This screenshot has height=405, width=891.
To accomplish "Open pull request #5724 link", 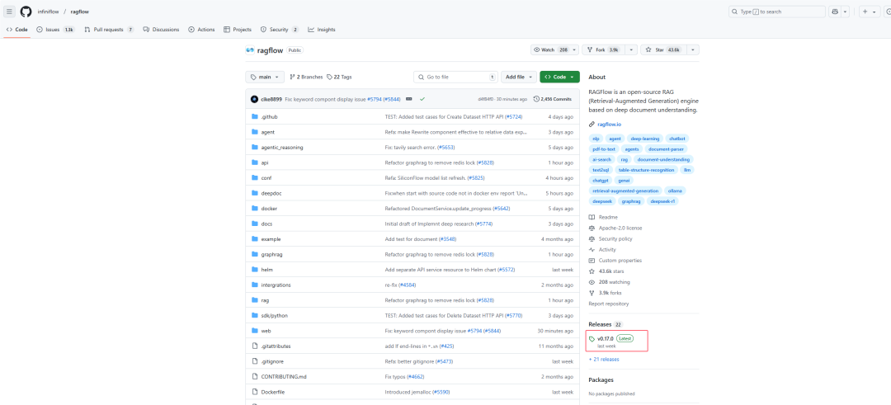I will pyautogui.click(x=512, y=116).
